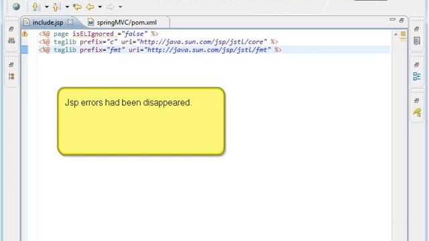Restore the right stack above the green leaf icon
The height and width of the screenshot is (241, 429).
(417, 101)
